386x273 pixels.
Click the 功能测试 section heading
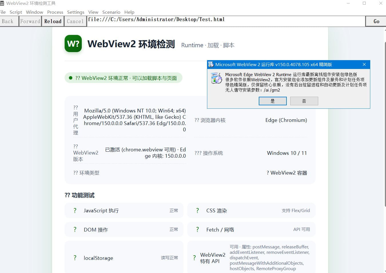[79, 195]
